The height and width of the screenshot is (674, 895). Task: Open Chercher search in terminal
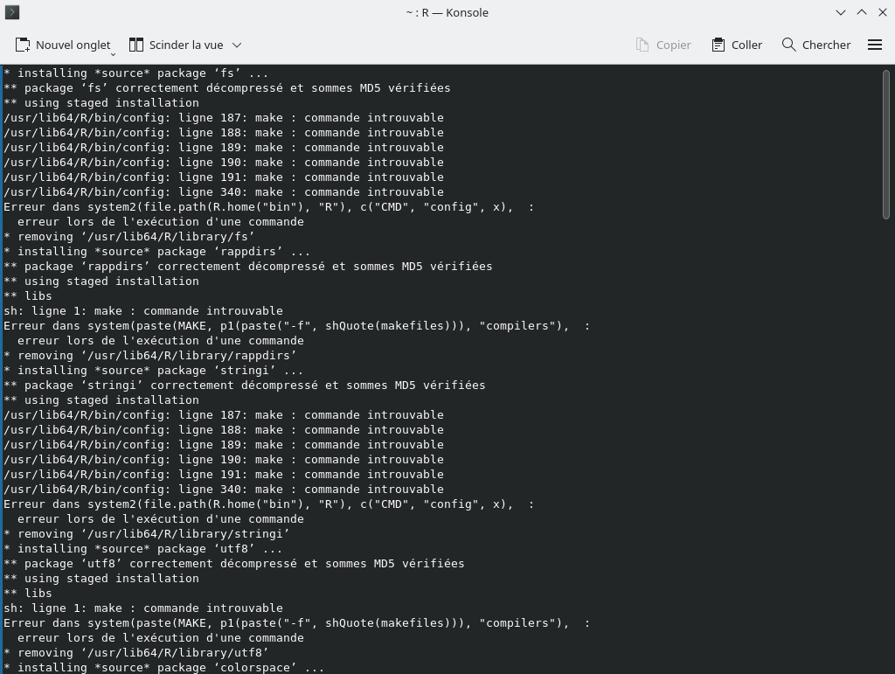pos(816,45)
